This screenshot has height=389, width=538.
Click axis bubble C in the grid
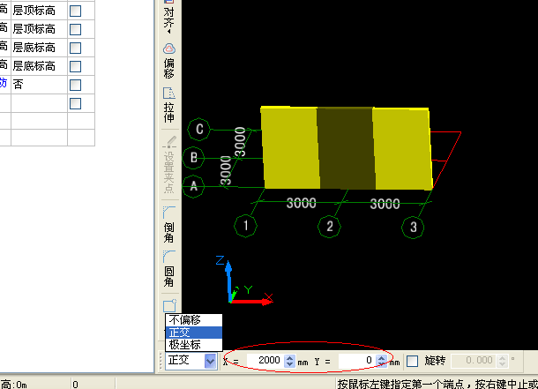coord(200,130)
